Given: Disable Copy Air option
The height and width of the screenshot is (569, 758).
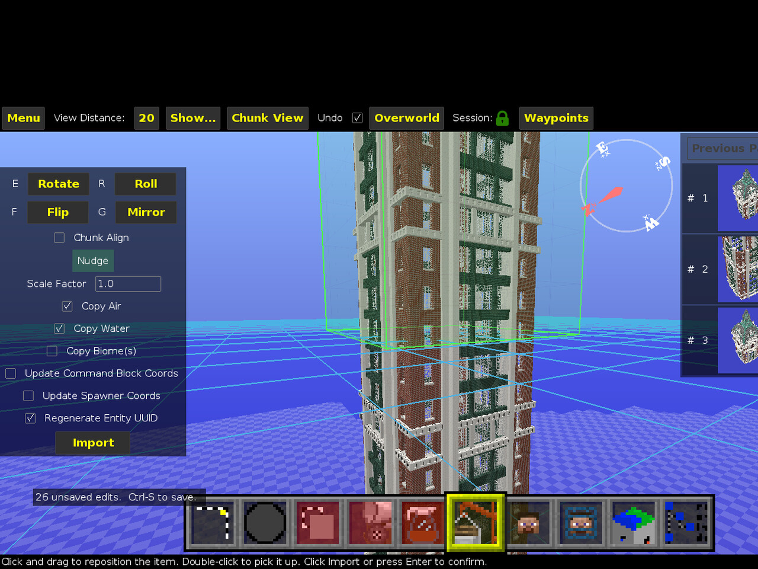Looking at the screenshot, I should 67,306.
